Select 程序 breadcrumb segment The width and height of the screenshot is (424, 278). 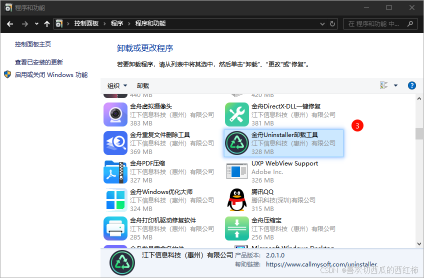click(117, 23)
